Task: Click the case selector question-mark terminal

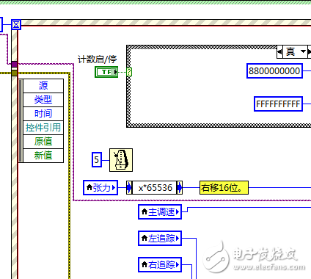Action: tap(129, 72)
